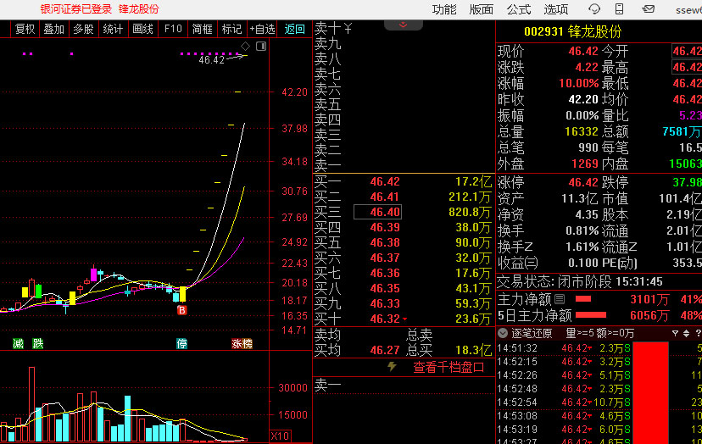Click the 停 tag under the chart
Image resolution: width=702 pixels, height=444 pixels.
point(181,343)
